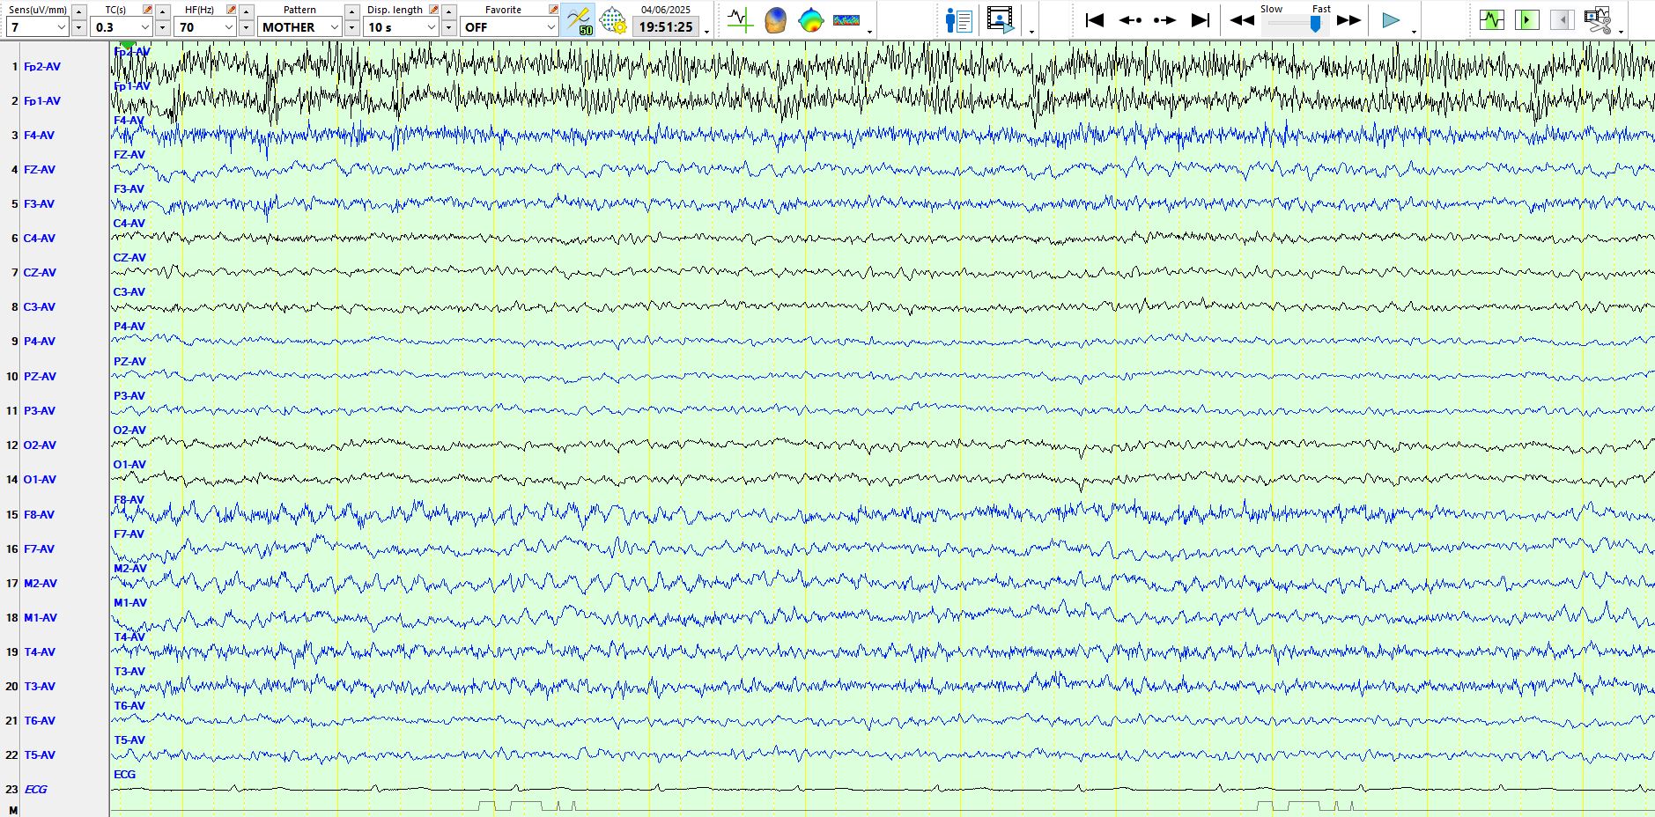Open the Favorite OFF dropdown

(550, 27)
